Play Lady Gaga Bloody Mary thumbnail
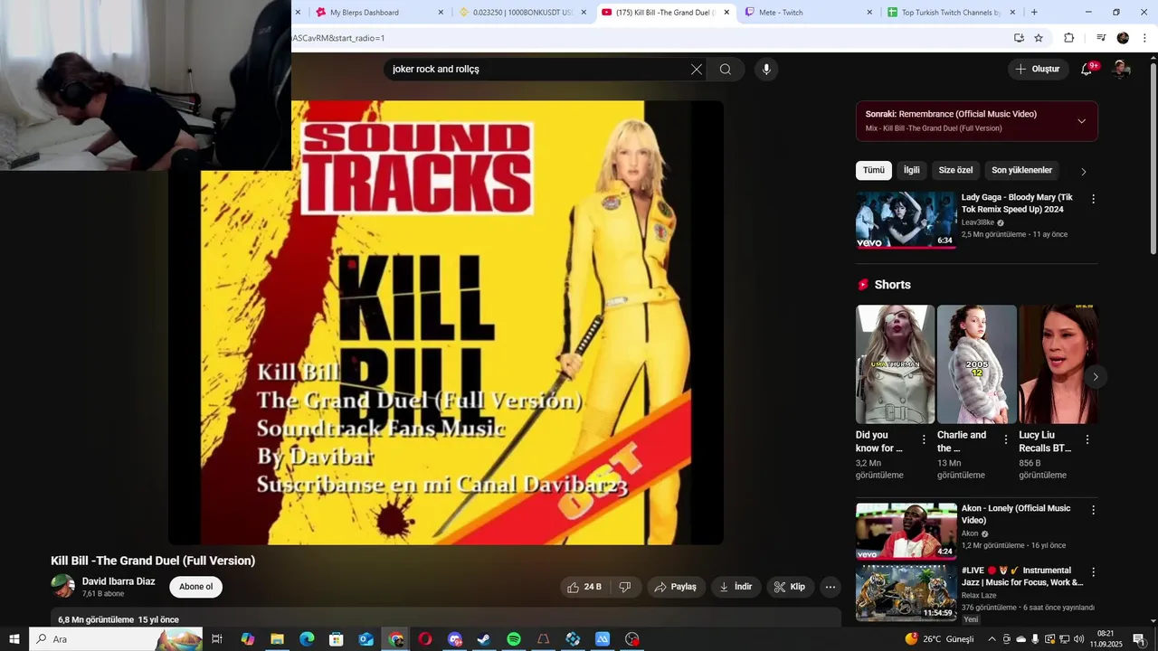1158x651 pixels. pos(906,220)
